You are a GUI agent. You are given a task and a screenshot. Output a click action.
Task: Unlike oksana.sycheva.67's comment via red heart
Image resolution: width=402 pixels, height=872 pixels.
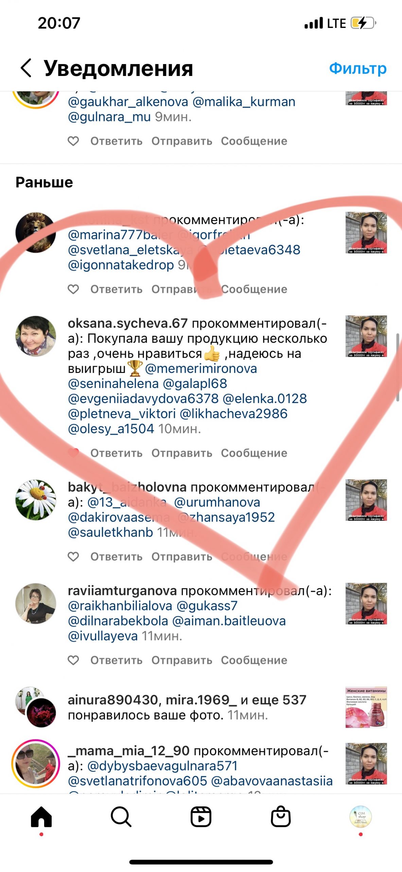[73, 453]
